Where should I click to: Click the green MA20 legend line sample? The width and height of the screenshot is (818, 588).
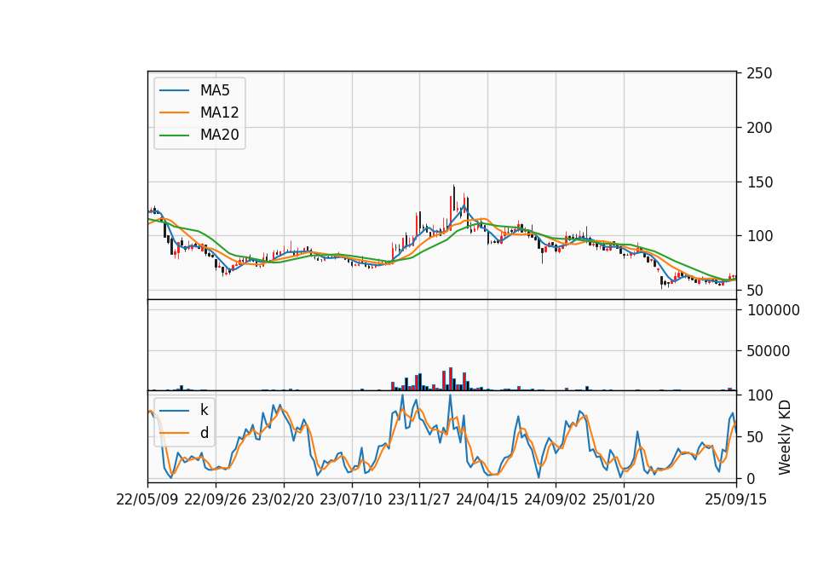point(174,135)
